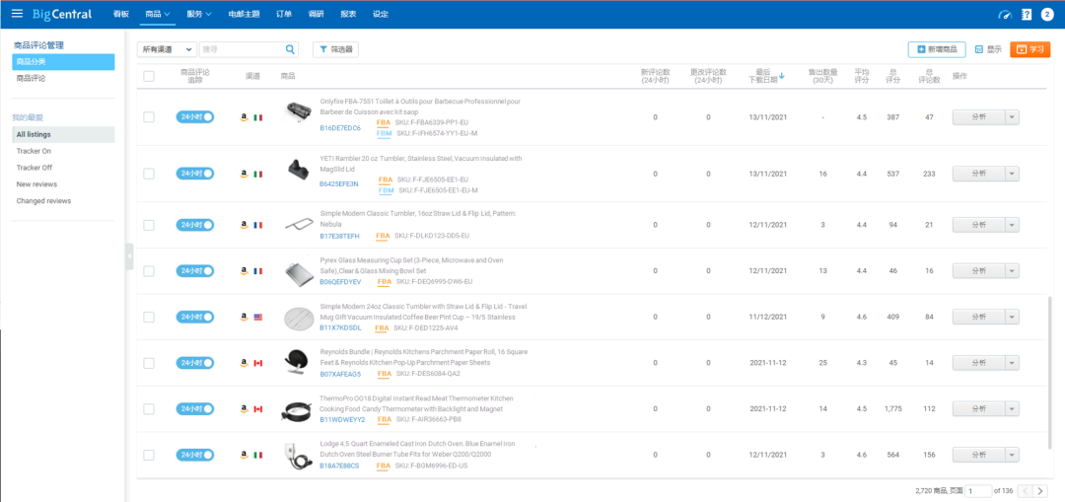Open ASIN link B16DE7EDC6
The image size is (1065, 502).
340,127
